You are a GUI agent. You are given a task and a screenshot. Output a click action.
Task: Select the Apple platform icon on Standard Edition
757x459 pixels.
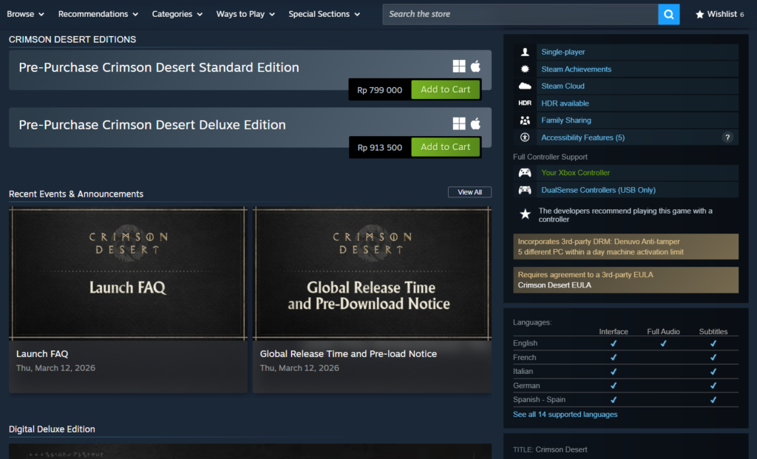coord(475,66)
